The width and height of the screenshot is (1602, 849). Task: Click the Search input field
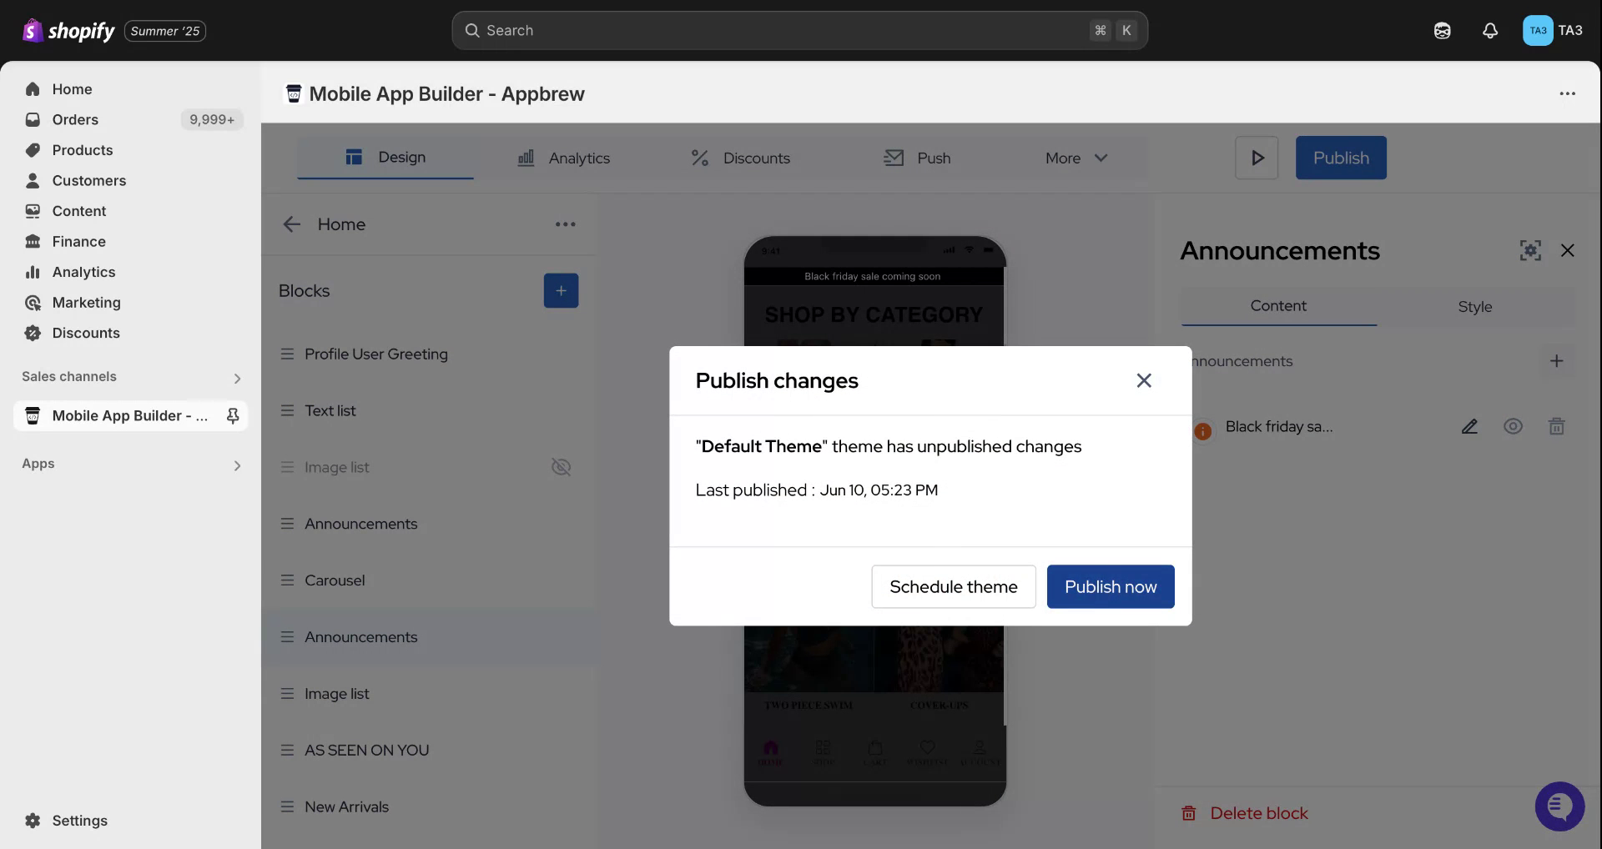pyautogui.click(x=784, y=31)
